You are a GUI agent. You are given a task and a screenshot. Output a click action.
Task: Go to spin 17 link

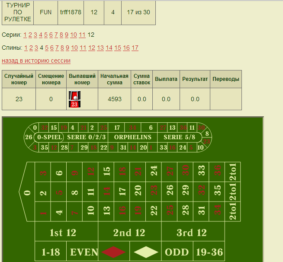coord(135,48)
